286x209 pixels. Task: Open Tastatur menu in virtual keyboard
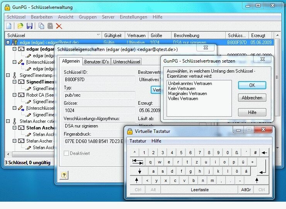[138, 141]
